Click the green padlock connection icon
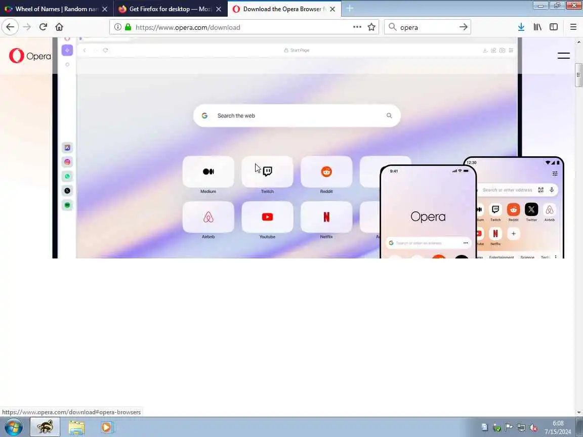 pyautogui.click(x=128, y=27)
